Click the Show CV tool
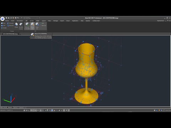 [x=32, y=26]
